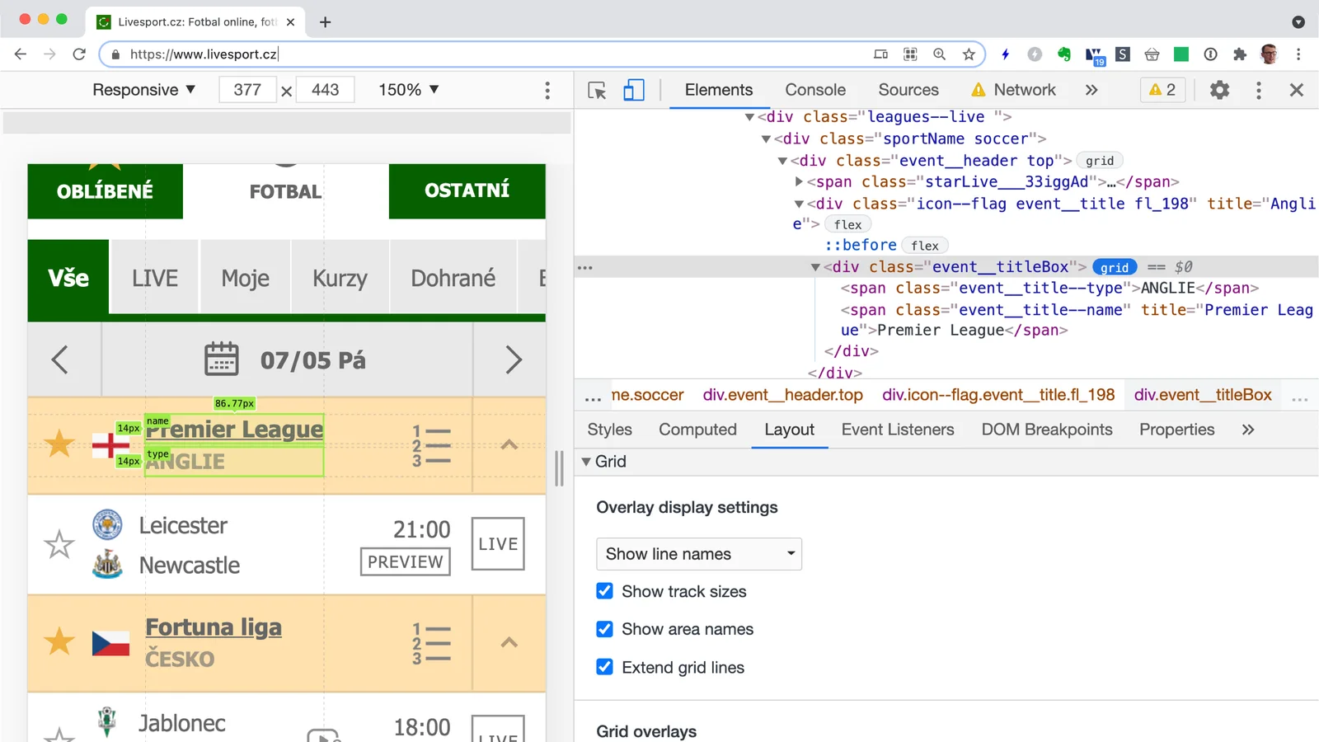
Task: Open the DevTools three-dot customize menu
Action: pyautogui.click(x=1258, y=91)
